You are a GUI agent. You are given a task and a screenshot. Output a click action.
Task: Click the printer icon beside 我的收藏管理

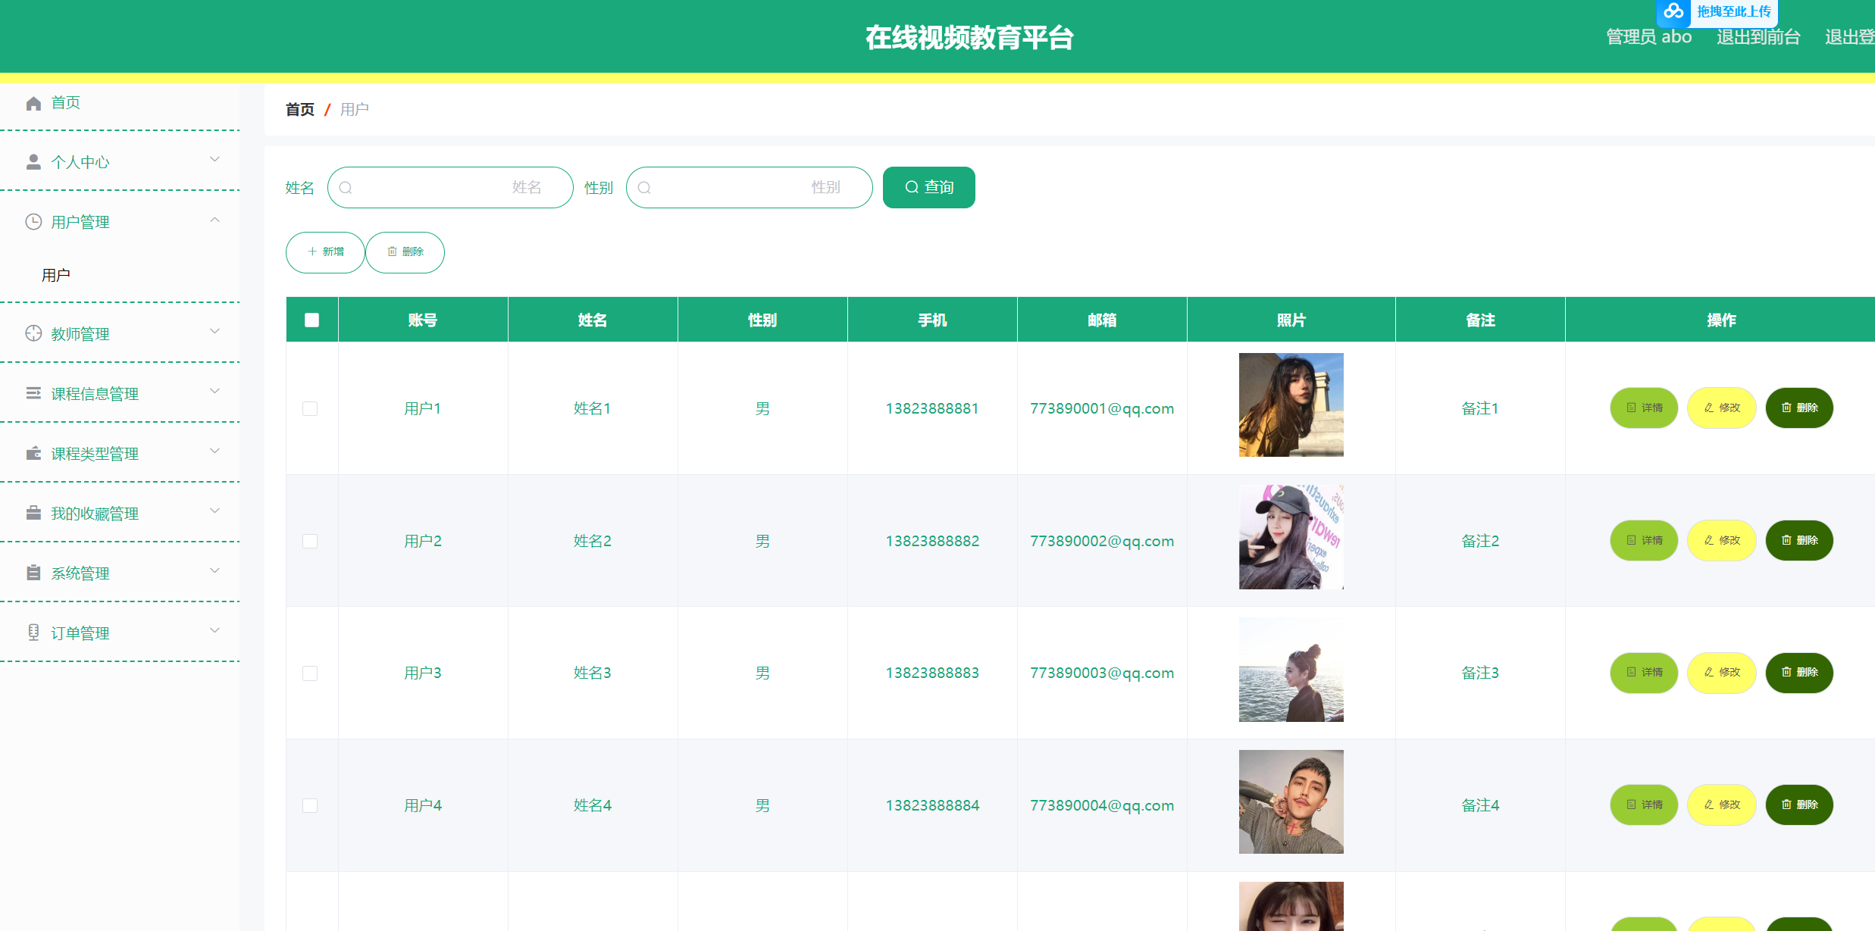(x=33, y=513)
